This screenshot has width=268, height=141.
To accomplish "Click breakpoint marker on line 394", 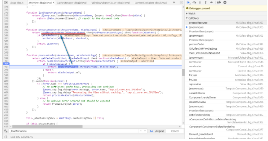I will (x=6, y=64).
